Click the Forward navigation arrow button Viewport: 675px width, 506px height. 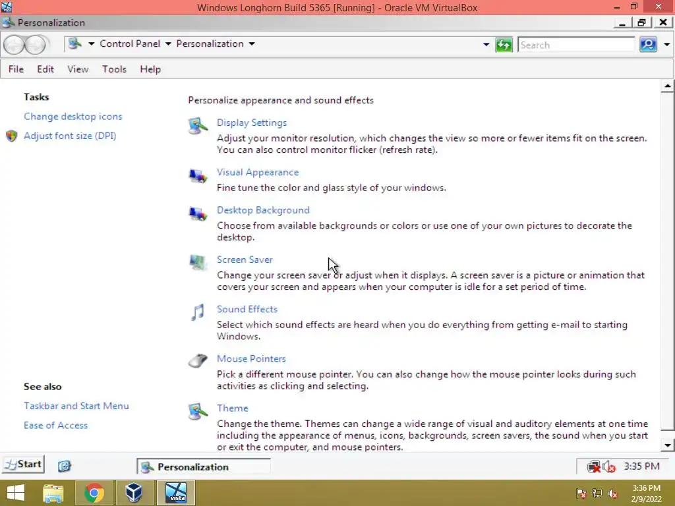tap(36, 45)
